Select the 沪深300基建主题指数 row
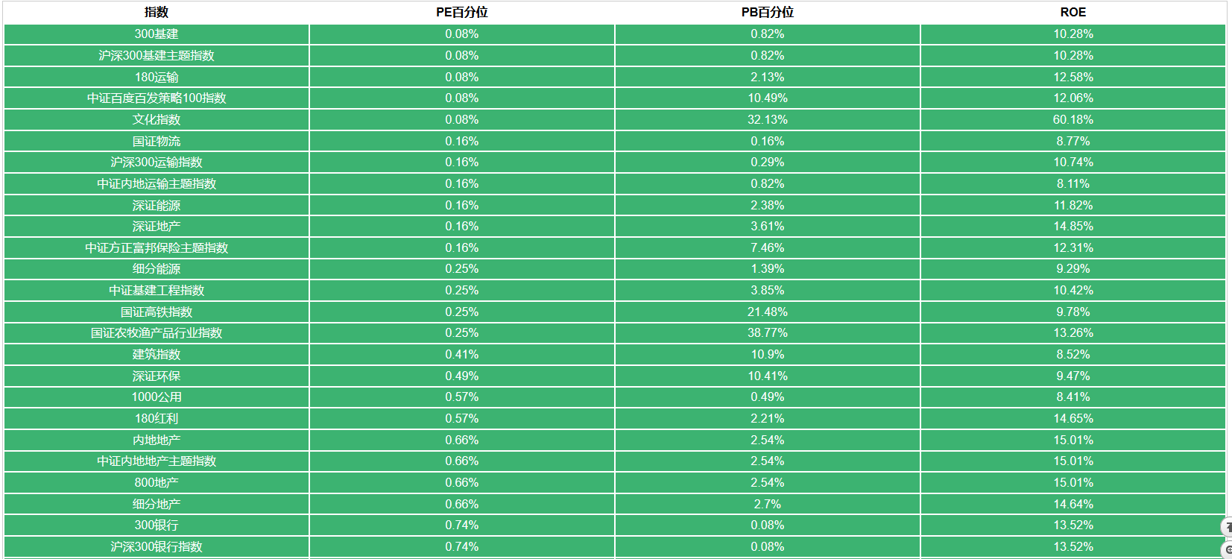The height and width of the screenshot is (559, 1232). coord(615,56)
